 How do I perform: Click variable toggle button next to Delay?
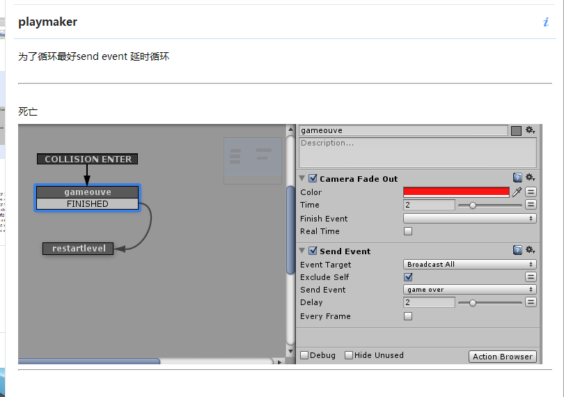pos(531,302)
